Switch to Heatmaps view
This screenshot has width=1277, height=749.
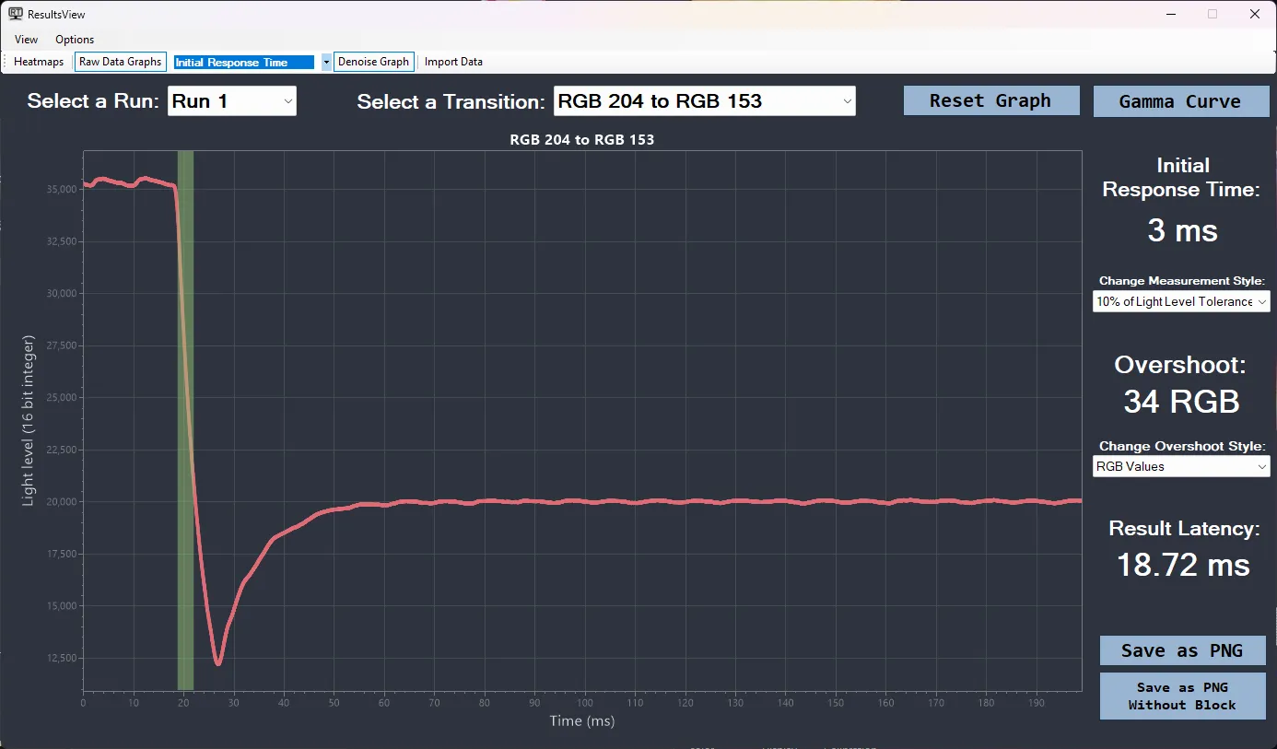click(x=39, y=62)
